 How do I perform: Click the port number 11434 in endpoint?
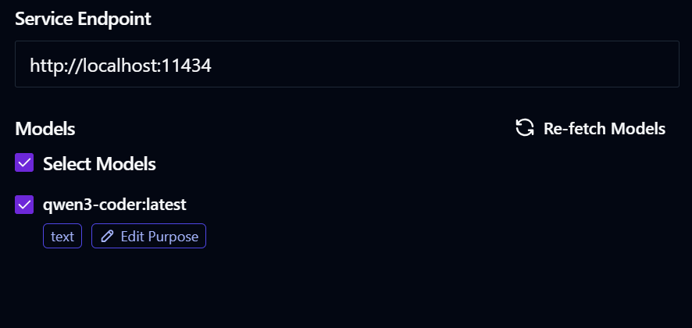[187, 65]
